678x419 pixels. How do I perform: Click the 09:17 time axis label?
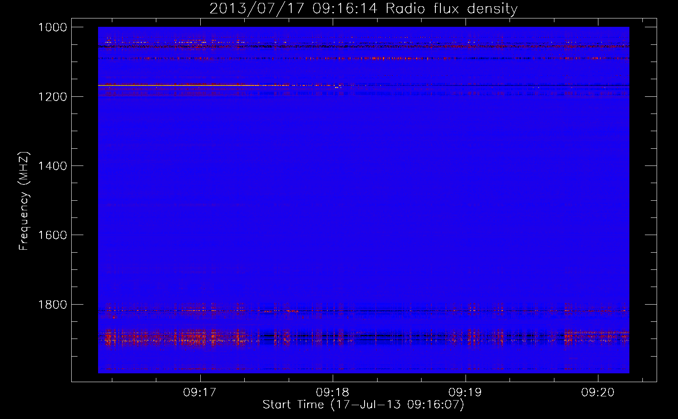[x=200, y=392]
